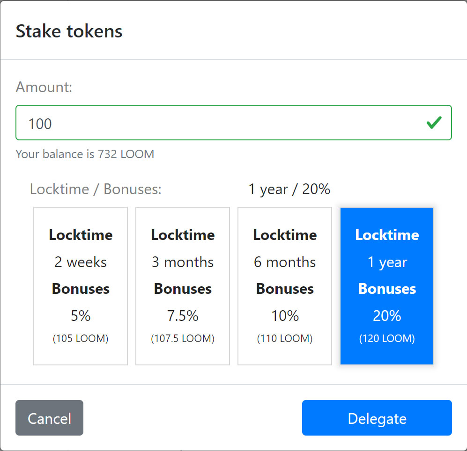Click the 20% bonus value
Image resolution: width=467 pixels, height=451 pixels.
[x=387, y=316]
